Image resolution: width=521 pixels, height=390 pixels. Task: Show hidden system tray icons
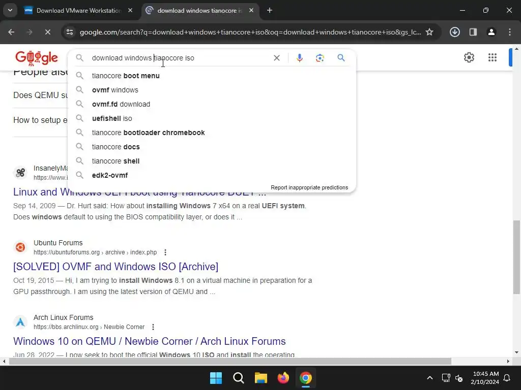[429, 378]
